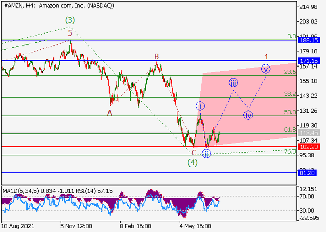Click the red wave C label
The width and height of the screenshot is (326, 232).
pyautogui.click(x=194, y=153)
